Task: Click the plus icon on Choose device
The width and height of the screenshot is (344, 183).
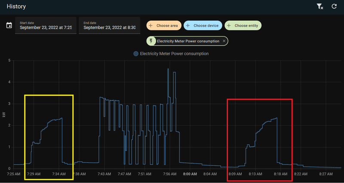Action: [188, 25]
